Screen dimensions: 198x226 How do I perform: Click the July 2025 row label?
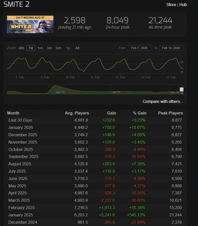[17, 171]
